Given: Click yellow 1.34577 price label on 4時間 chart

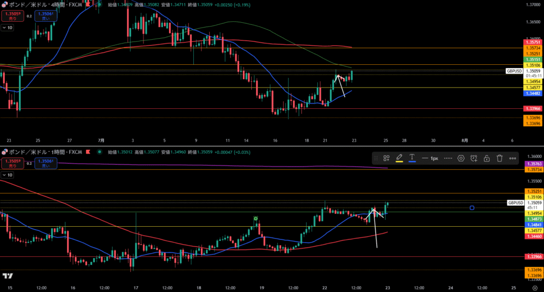Looking at the screenshot, I should coord(533,88).
